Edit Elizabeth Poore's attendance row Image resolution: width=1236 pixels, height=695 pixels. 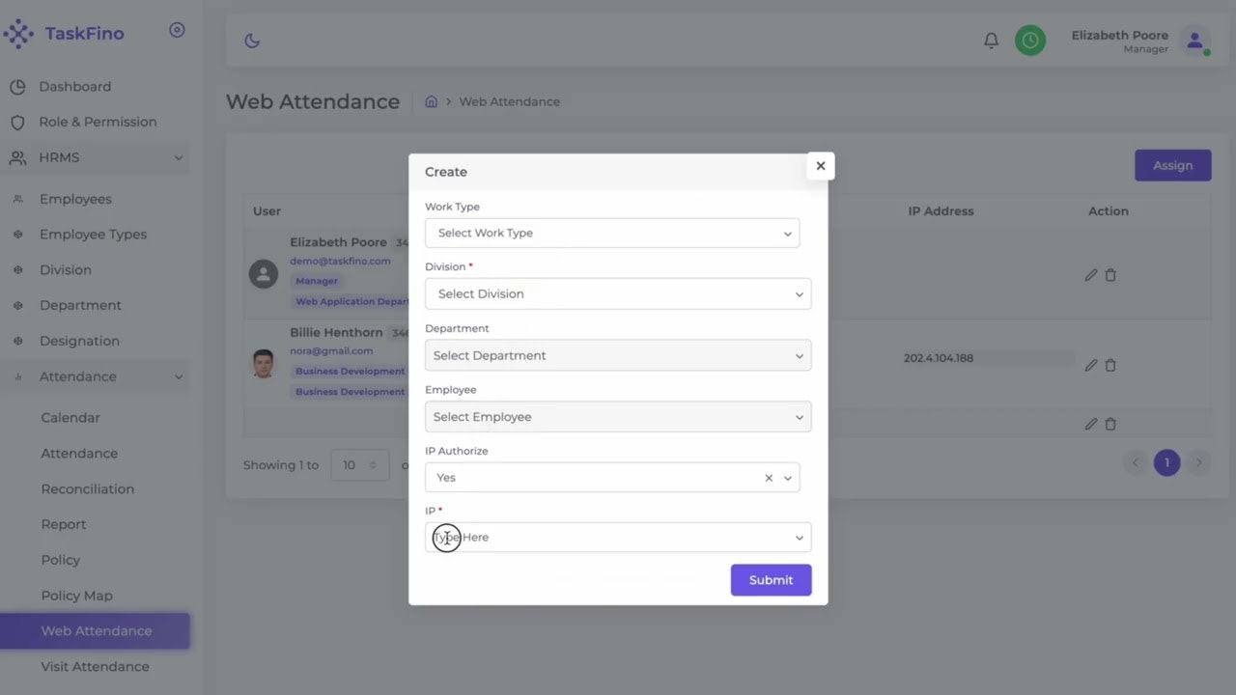pos(1091,275)
